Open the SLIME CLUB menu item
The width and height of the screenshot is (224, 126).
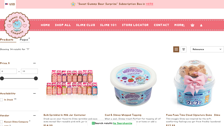pos(86,25)
